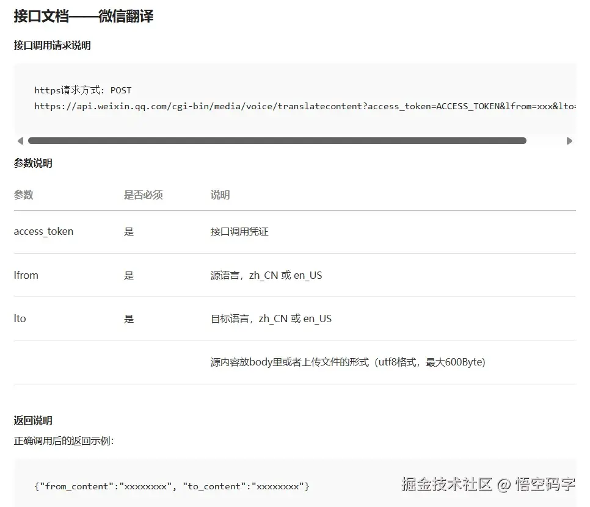The image size is (590, 507).
Task: Click the 返回说明 section heading
Action: pos(34,420)
